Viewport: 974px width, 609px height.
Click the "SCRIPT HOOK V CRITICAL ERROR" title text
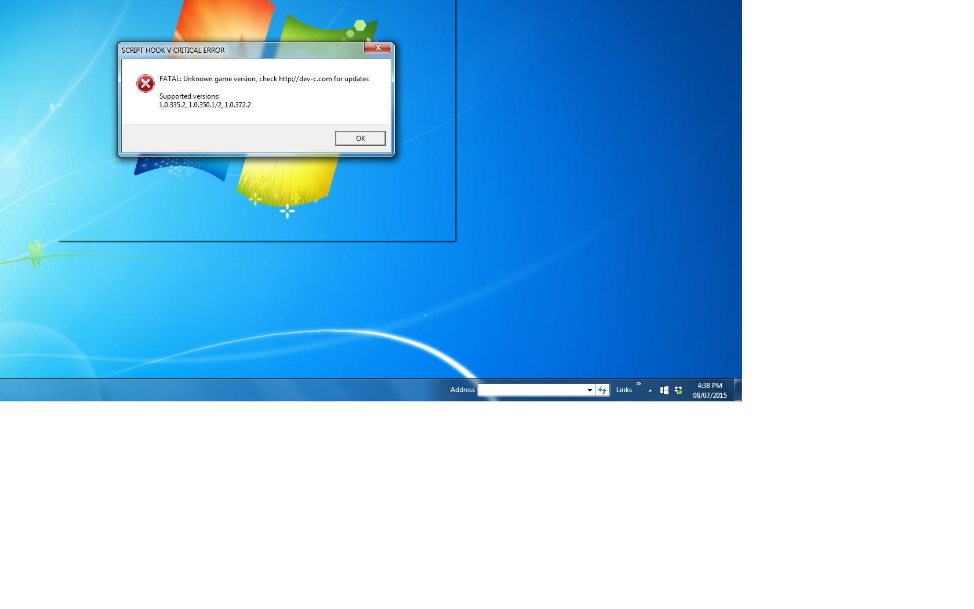pyautogui.click(x=173, y=50)
